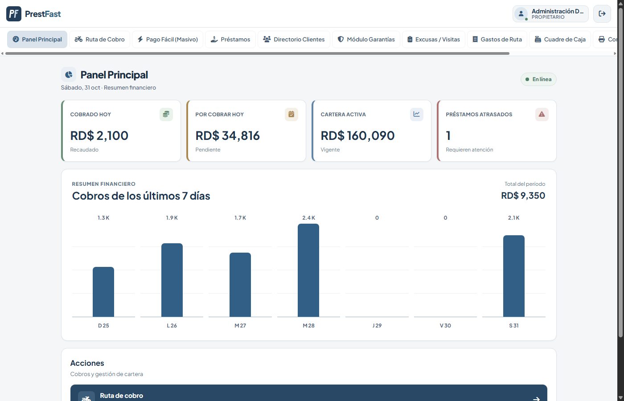Click the S 31 bar in the chart
The width and height of the screenshot is (624, 401).
pyautogui.click(x=514, y=276)
